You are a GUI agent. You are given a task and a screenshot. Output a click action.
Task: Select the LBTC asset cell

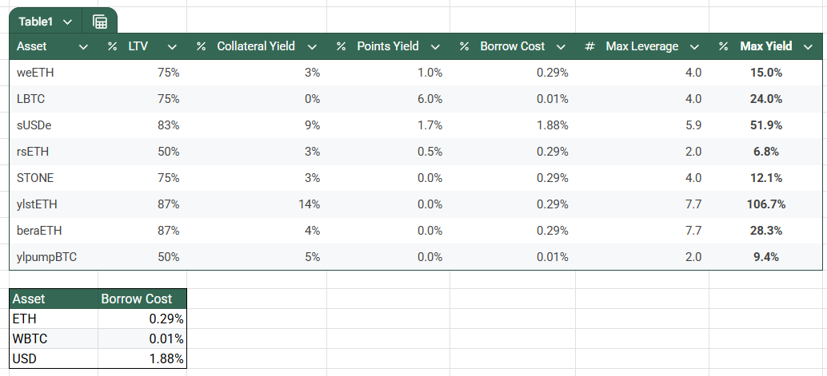click(30, 99)
